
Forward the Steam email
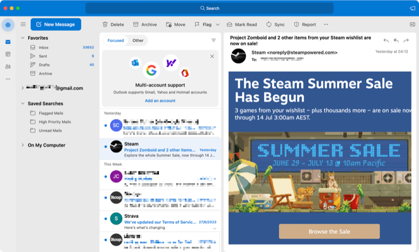tap(406, 41)
